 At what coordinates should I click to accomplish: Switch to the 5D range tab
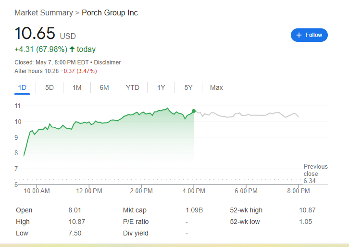[50, 87]
